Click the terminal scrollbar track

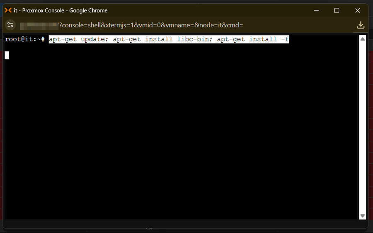(363, 124)
